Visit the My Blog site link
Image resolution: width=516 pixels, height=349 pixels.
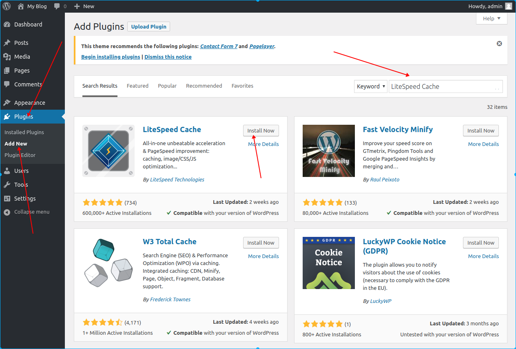(x=32, y=6)
